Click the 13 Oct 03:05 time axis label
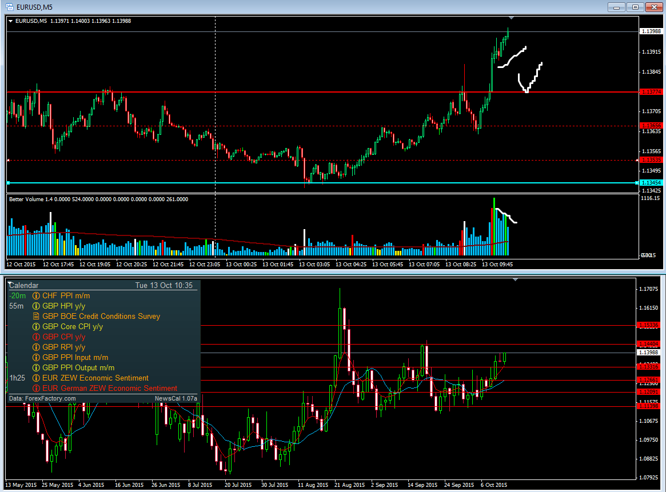 tap(314, 264)
